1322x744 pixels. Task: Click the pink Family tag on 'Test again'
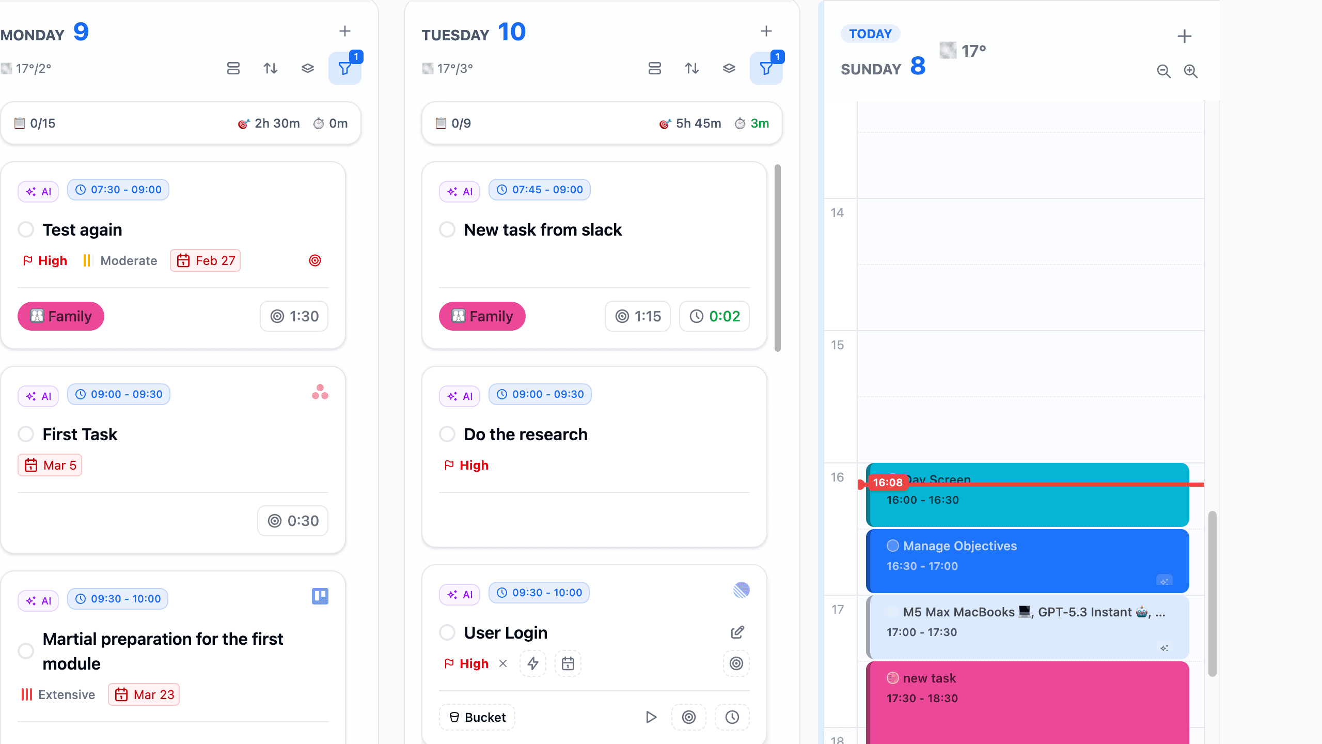pyautogui.click(x=60, y=316)
